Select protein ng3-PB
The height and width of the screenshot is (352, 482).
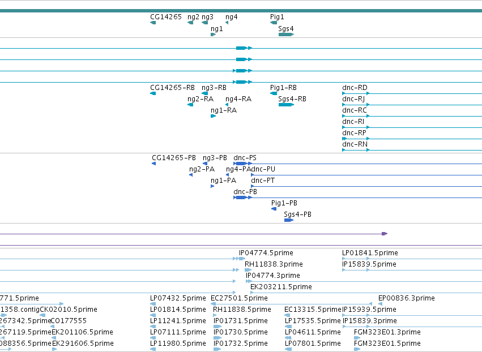(215, 158)
